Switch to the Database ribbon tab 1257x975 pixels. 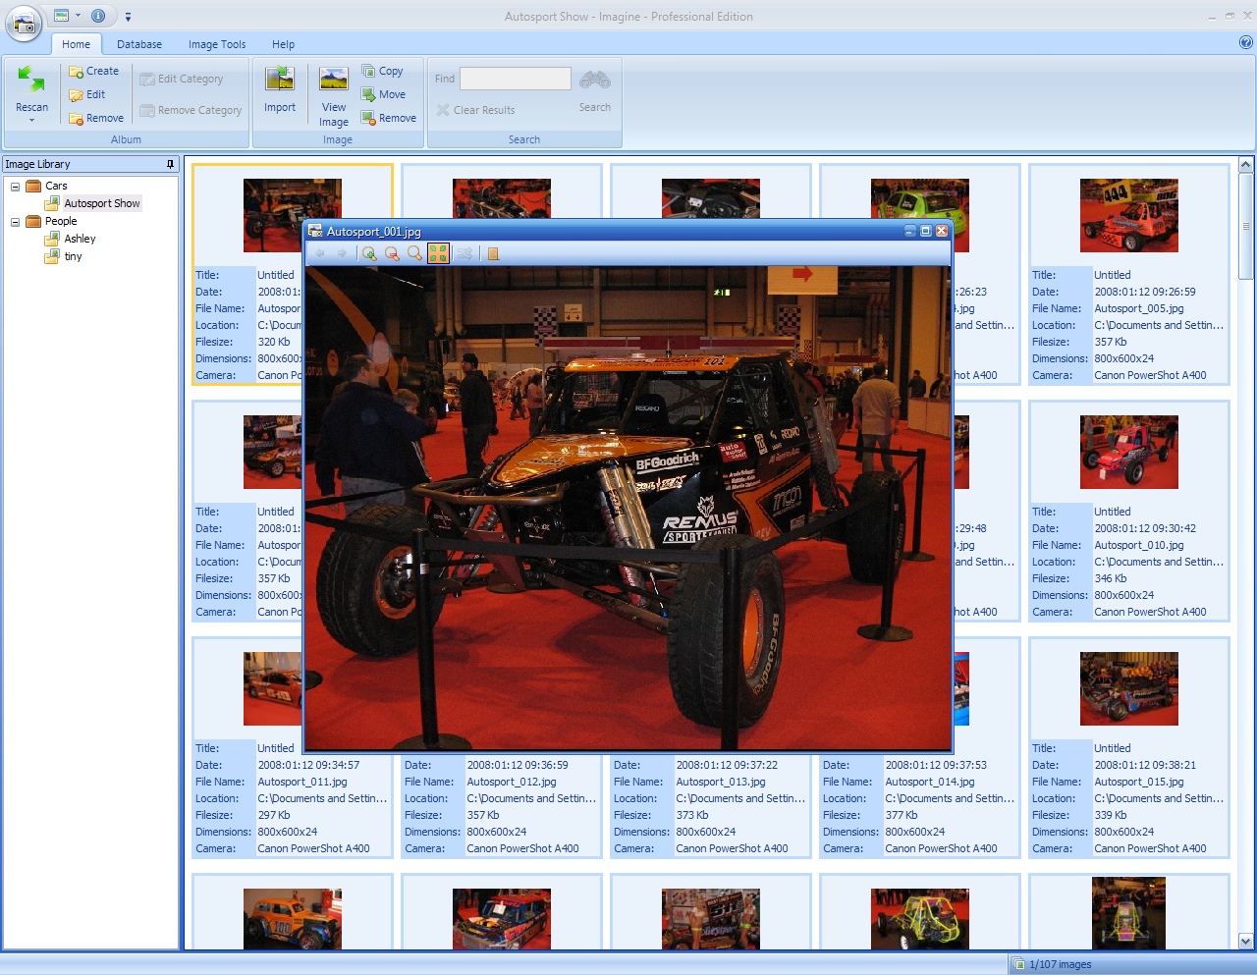139,44
